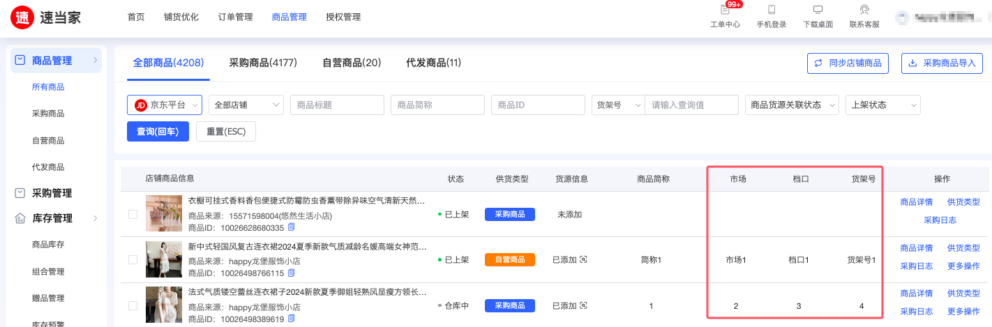The height and width of the screenshot is (327, 992).
Task: Click 同步店铺商品 button
Action: click(848, 63)
